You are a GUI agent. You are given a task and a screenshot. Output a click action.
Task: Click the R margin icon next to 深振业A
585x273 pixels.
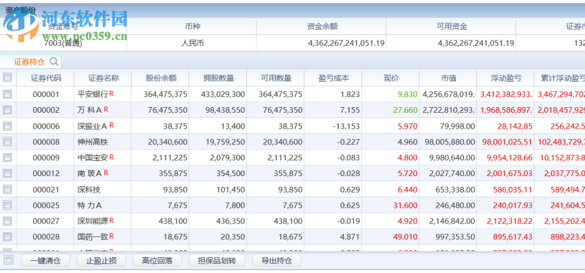click(112, 125)
